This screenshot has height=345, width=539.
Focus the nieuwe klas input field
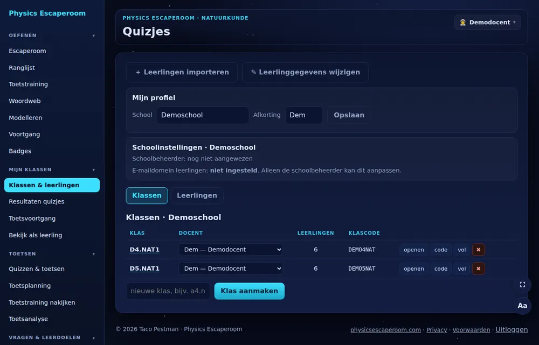tap(168, 291)
